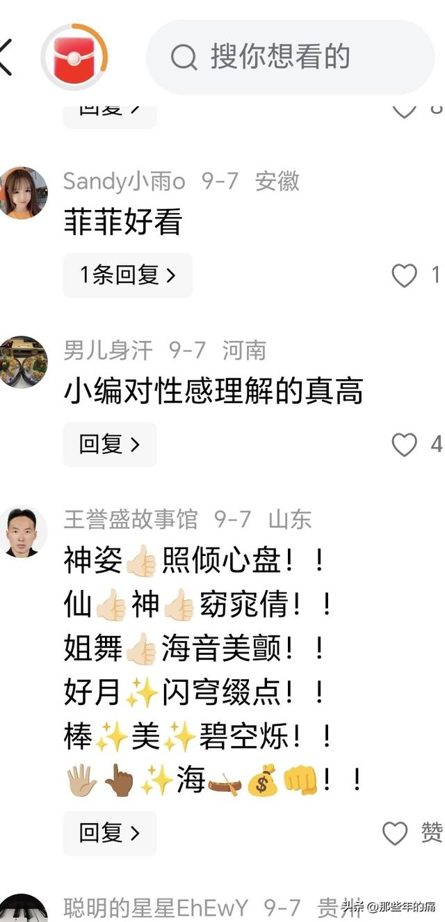The height and width of the screenshot is (922, 445).
Task: Reply to 男儿身汗's comment via 回复
Action: tap(110, 444)
